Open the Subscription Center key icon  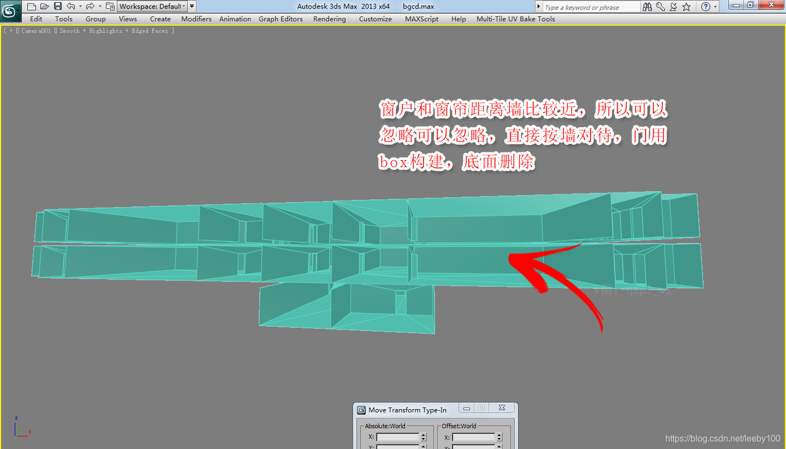(660, 7)
